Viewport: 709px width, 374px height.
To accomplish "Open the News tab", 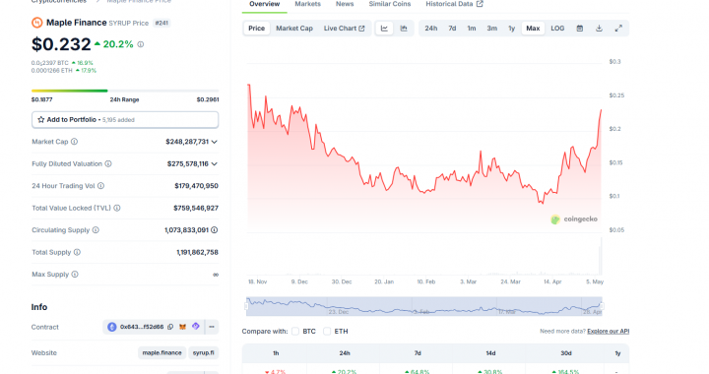I will [x=345, y=4].
